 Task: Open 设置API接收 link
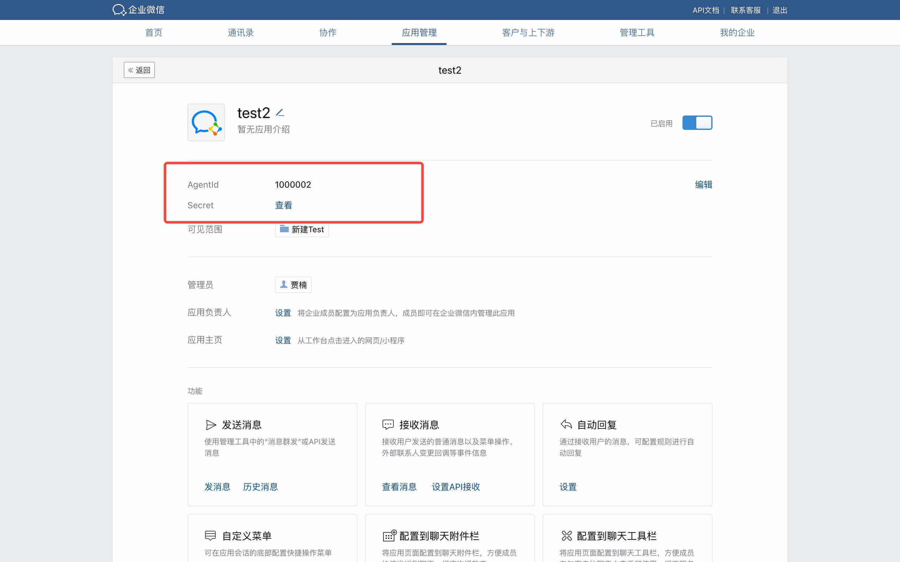tap(456, 487)
